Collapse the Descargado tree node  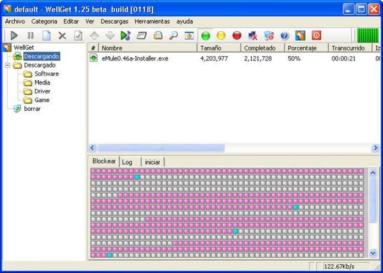7,65
